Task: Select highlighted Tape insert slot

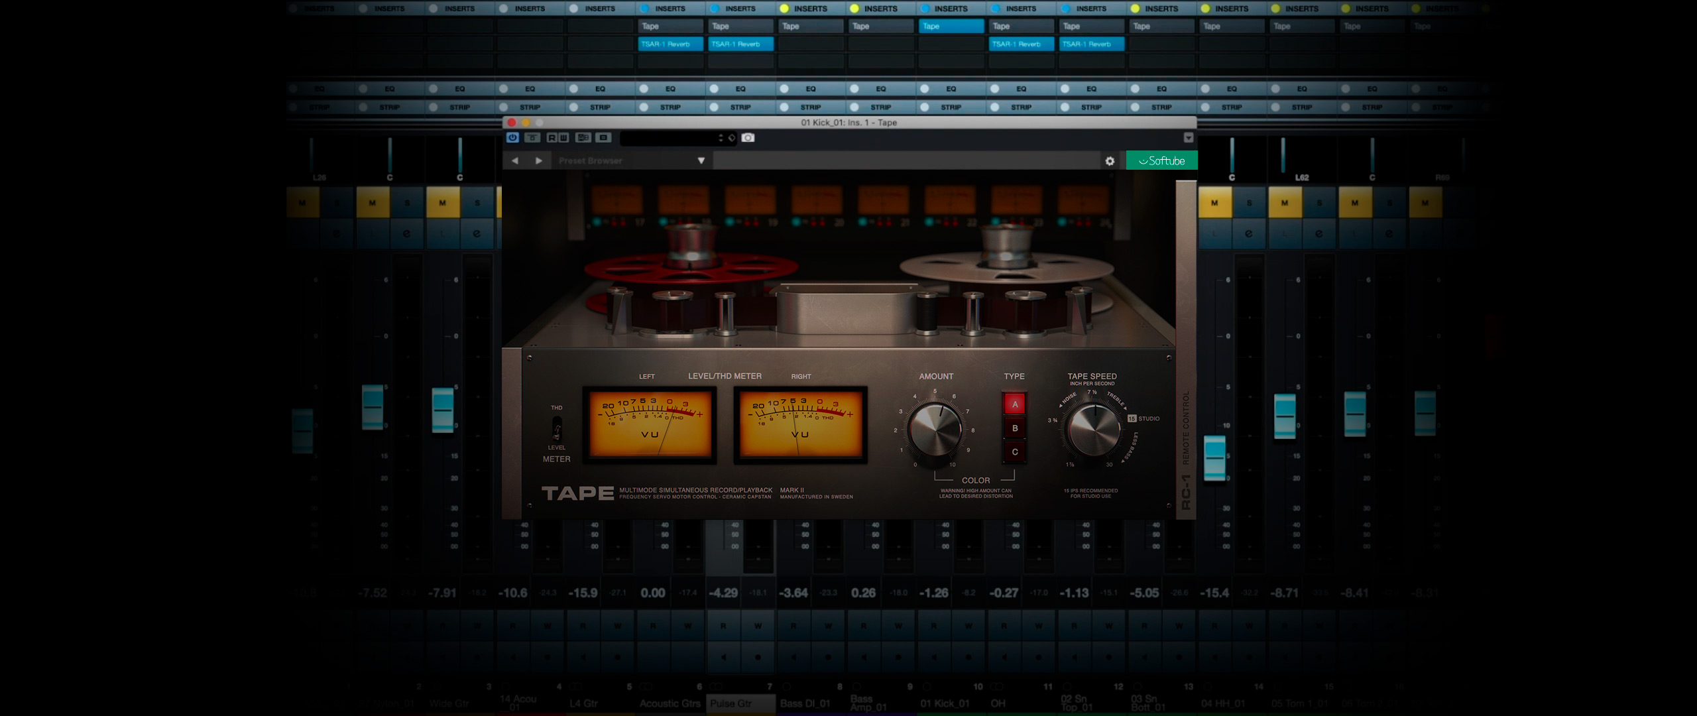Action: pyautogui.click(x=951, y=26)
